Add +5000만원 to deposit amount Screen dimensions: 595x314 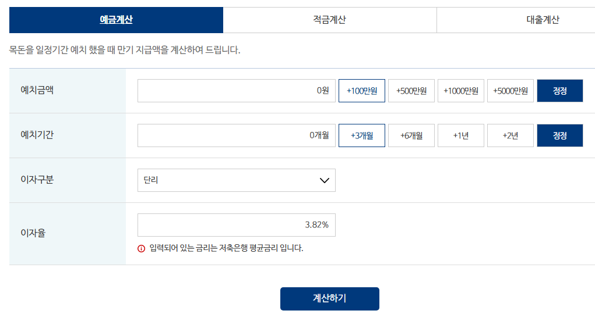[510, 91]
